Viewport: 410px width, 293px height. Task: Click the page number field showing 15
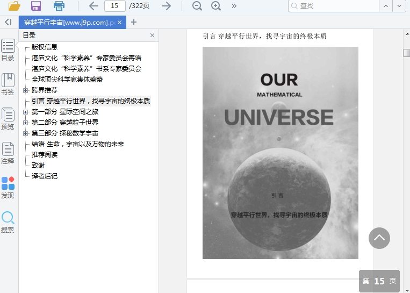pyautogui.click(x=115, y=6)
